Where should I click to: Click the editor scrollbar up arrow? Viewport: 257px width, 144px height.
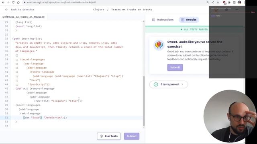coord(144,22)
